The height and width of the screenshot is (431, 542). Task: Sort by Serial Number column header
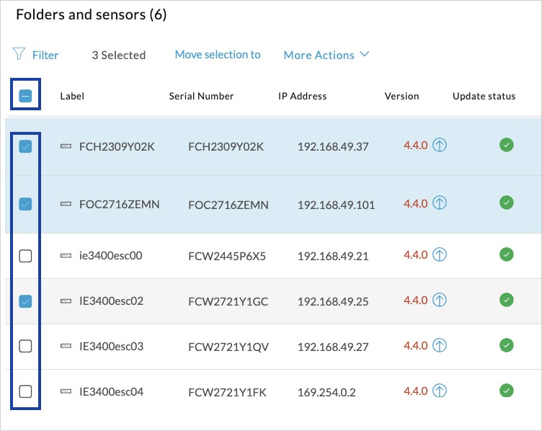[201, 96]
